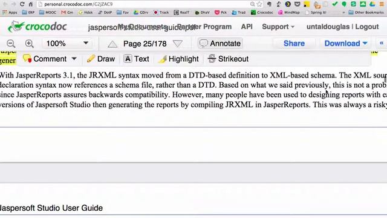Select the Text annotation tool
The image size is (387, 218).
pos(137,59)
